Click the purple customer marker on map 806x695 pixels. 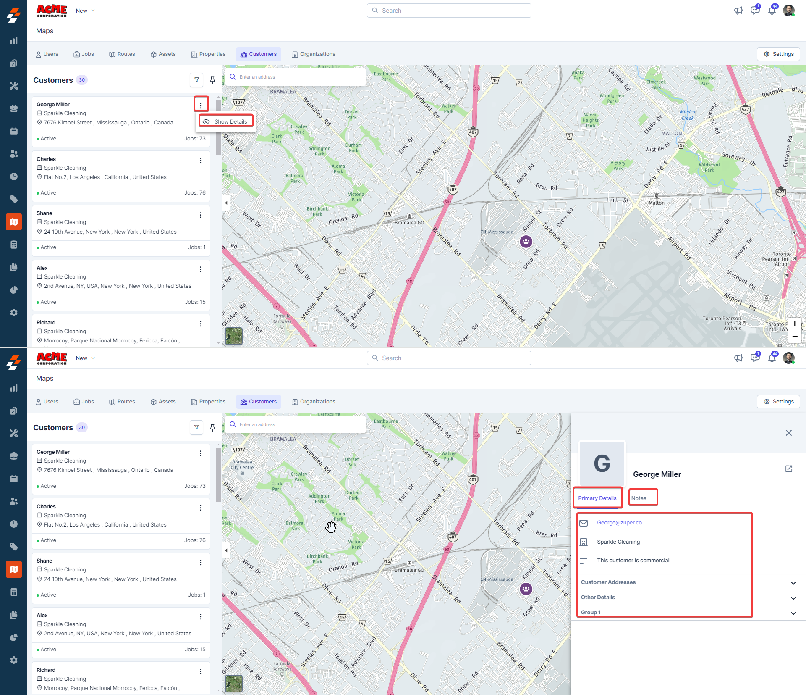click(526, 241)
